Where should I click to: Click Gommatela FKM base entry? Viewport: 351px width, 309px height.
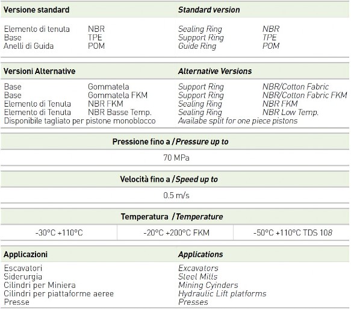[118, 95]
